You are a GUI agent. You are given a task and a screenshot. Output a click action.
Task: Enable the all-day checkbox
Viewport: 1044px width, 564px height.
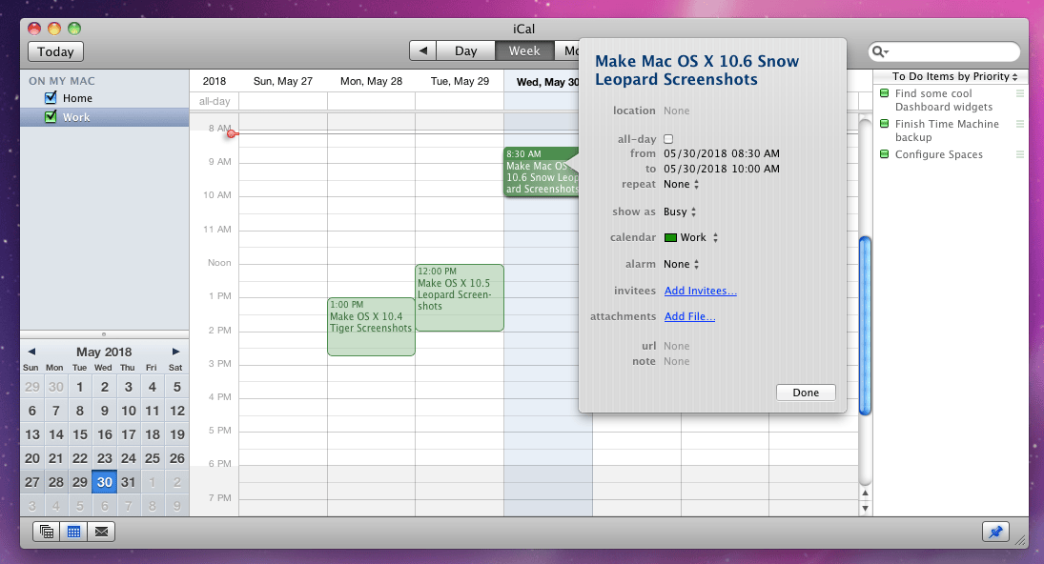[668, 139]
